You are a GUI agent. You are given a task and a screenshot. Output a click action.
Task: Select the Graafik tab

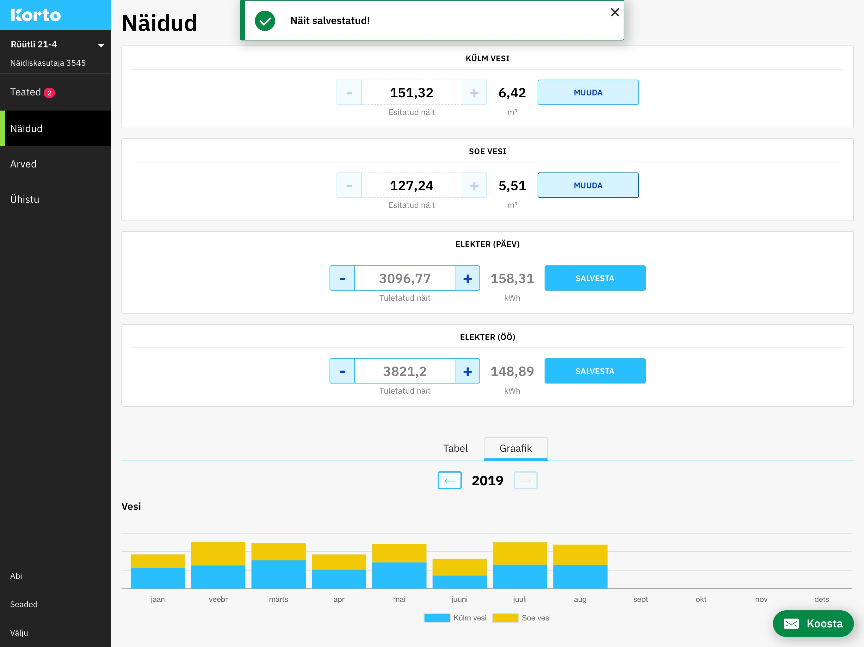tap(515, 448)
